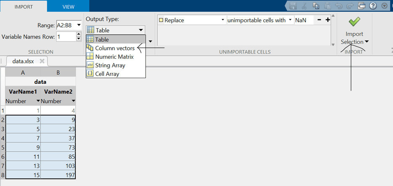This screenshot has height=186, width=393.
Task: Open the Range A2:B8 dropdown
Action: coord(79,25)
